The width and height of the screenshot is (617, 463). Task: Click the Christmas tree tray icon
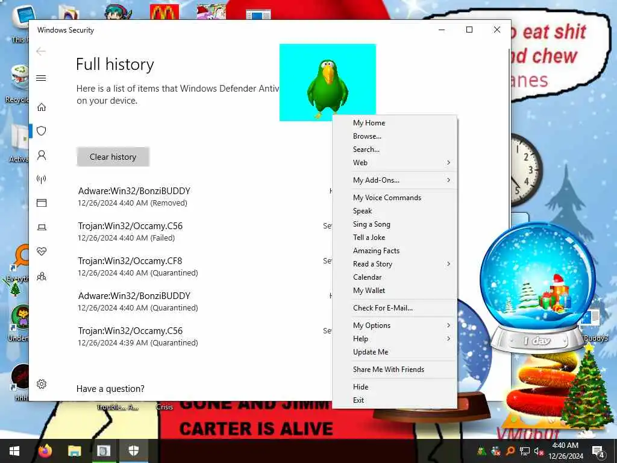pyautogui.click(x=481, y=451)
